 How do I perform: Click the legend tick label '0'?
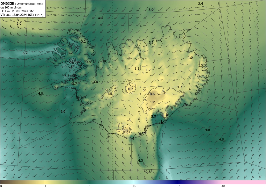coord(1,186)
